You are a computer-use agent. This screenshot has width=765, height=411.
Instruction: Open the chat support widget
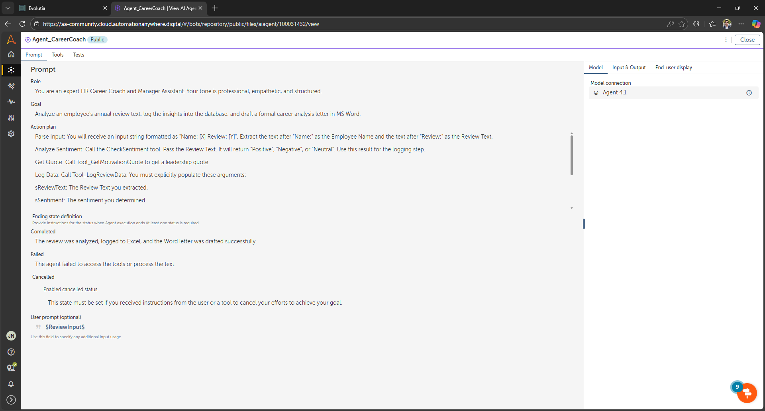coord(746,393)
